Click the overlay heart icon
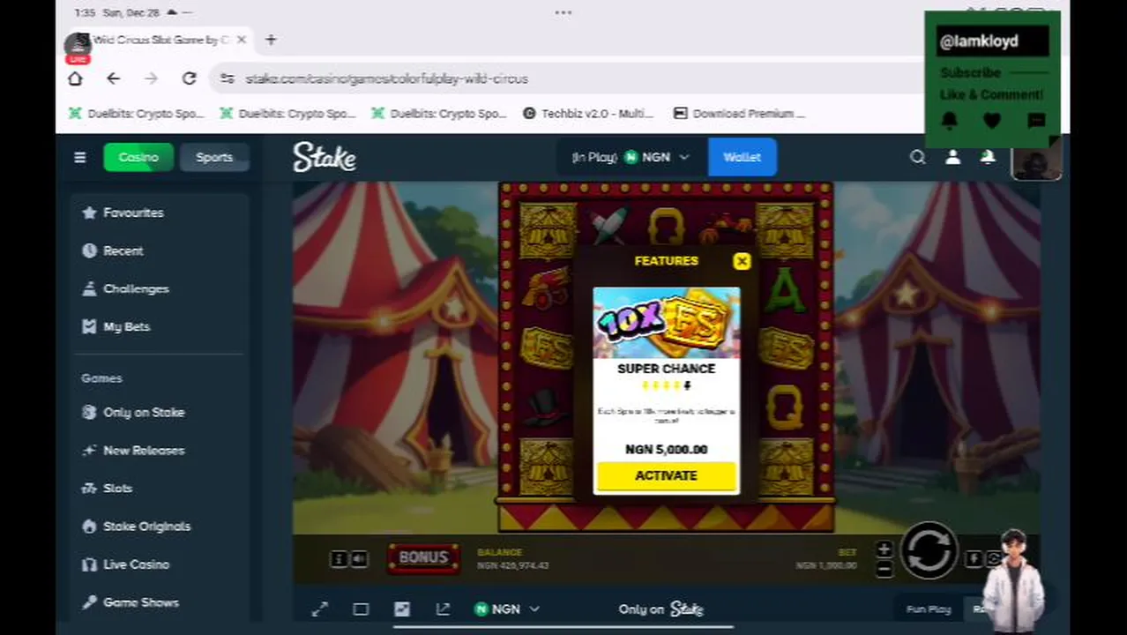The image size is (1127, 635). 992,121
